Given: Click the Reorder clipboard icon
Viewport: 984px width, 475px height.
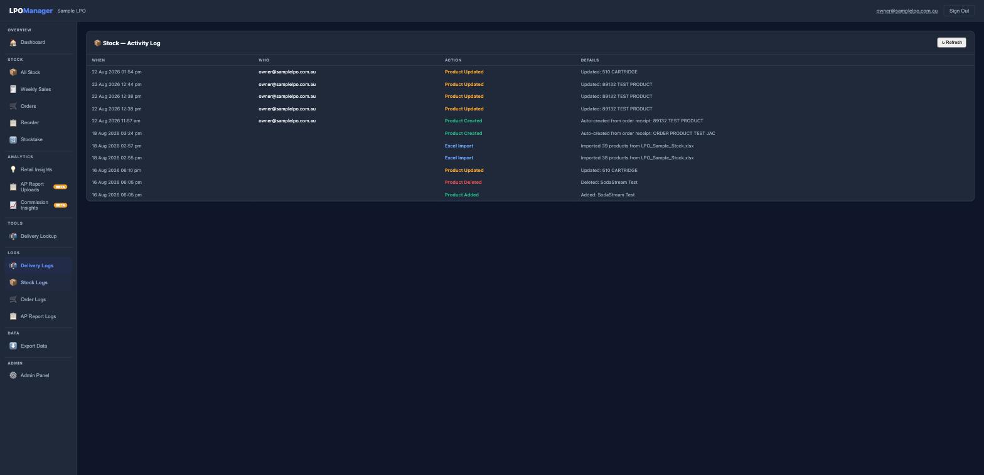Looking at the screenshot, I should (x=13, y=123).
